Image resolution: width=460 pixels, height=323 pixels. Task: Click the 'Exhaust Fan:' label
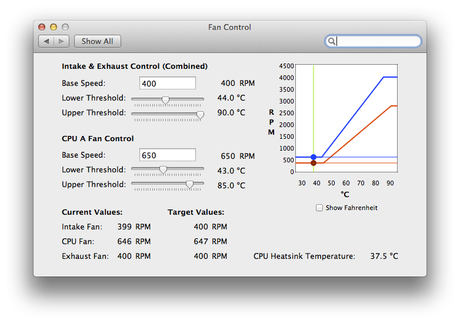(85, 256)
